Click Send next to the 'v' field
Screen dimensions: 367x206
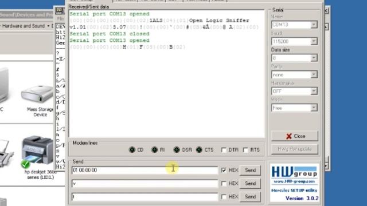pos(250,184)
